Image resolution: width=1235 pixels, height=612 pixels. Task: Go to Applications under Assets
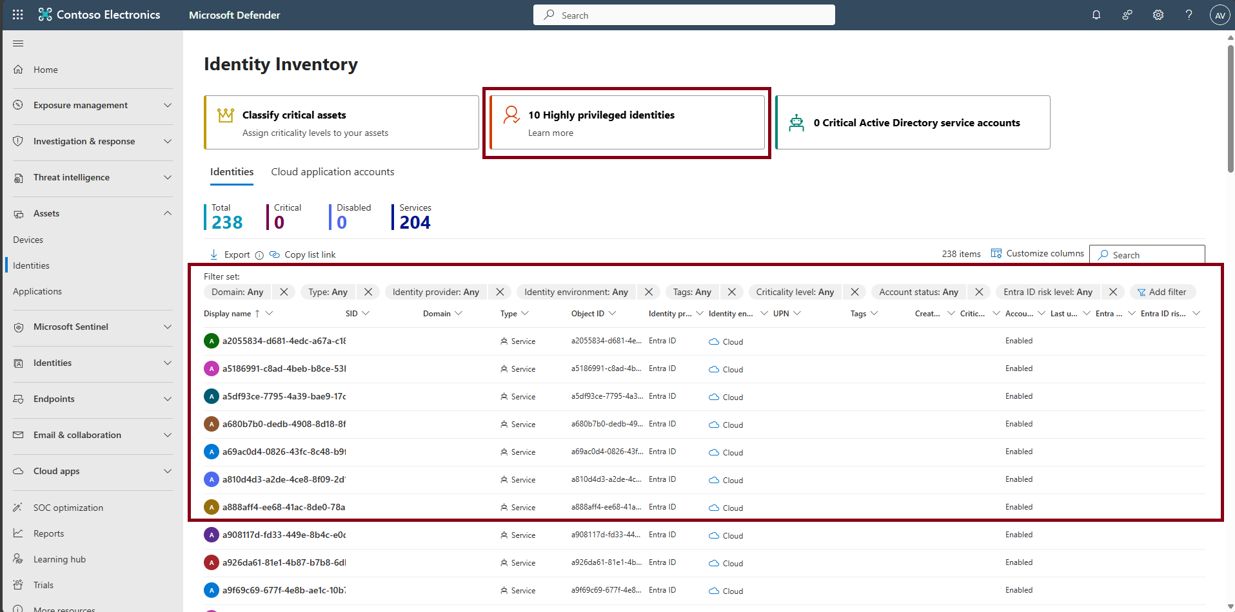pos(37,291)
